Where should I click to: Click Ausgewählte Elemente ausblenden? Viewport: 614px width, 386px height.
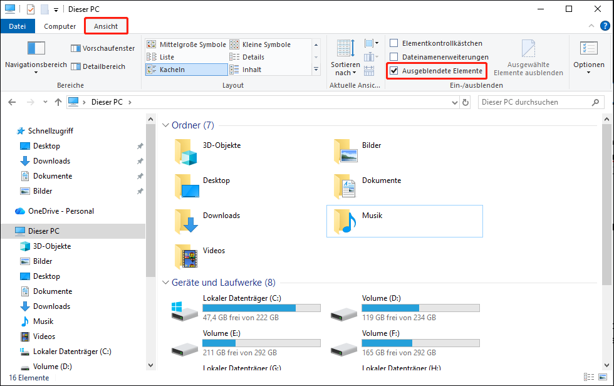point(528,56)
